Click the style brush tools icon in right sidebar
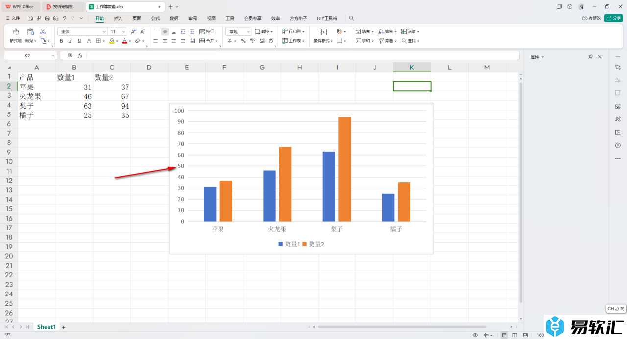This screenshot has width=627, height=339. (618, 119)
